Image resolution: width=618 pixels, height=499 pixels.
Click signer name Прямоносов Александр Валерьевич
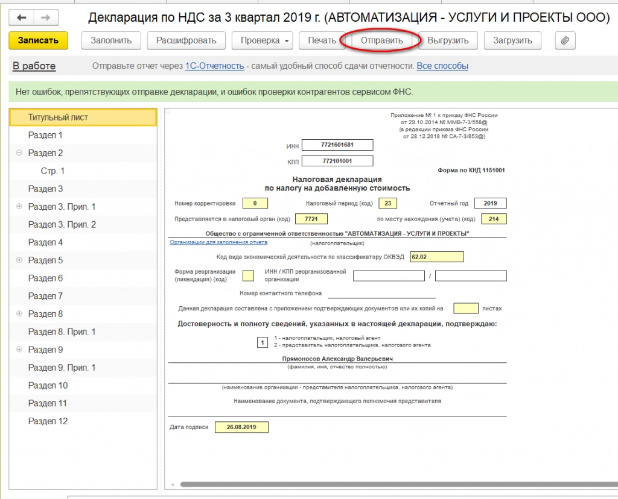[x=337, y=359]
